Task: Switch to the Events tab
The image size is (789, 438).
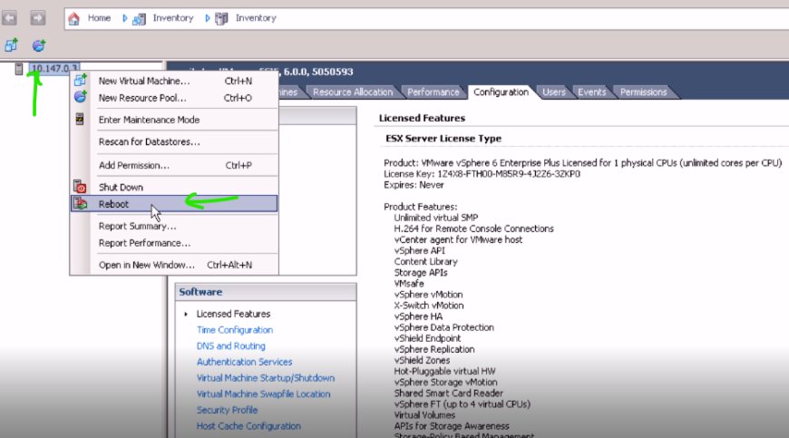Action: (591, 92)
